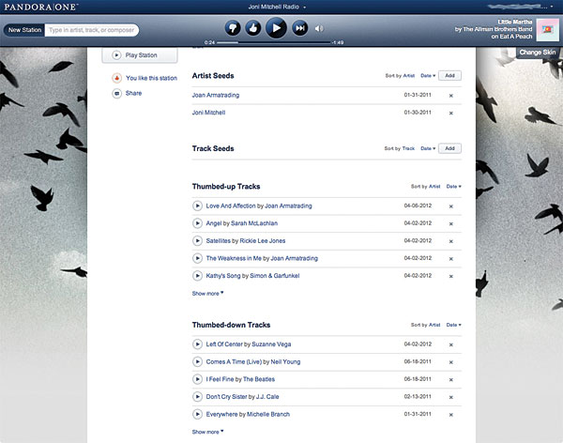Open the album art thumbnail
The image size is (563, 443).
pyautogui.click(x=547, y=30)
